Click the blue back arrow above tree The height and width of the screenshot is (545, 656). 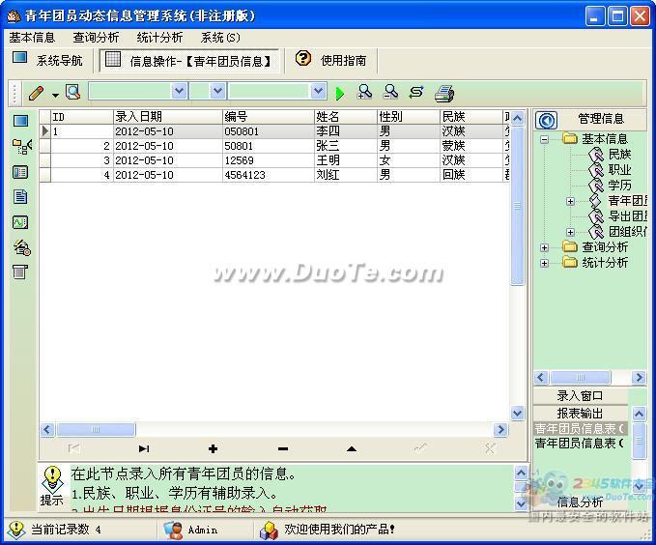(x=546, y=120)
